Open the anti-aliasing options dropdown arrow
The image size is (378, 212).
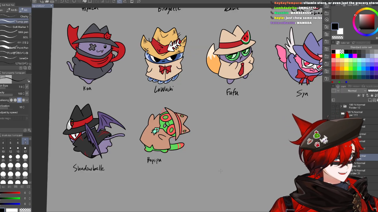point(27,100)
